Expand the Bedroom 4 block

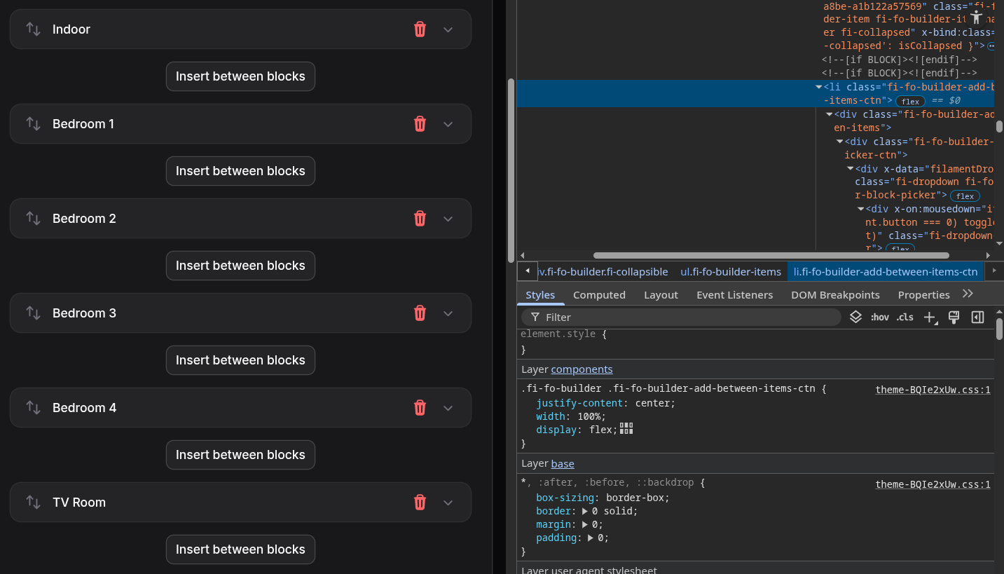[448, 408]
